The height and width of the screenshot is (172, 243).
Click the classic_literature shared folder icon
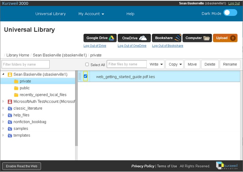coord(10,108)
